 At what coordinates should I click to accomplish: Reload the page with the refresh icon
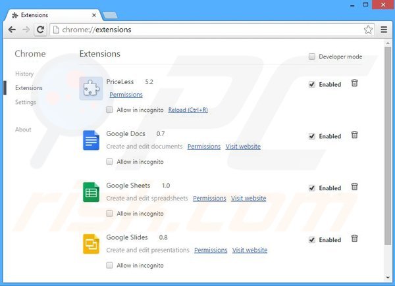(x=40, y=30)
